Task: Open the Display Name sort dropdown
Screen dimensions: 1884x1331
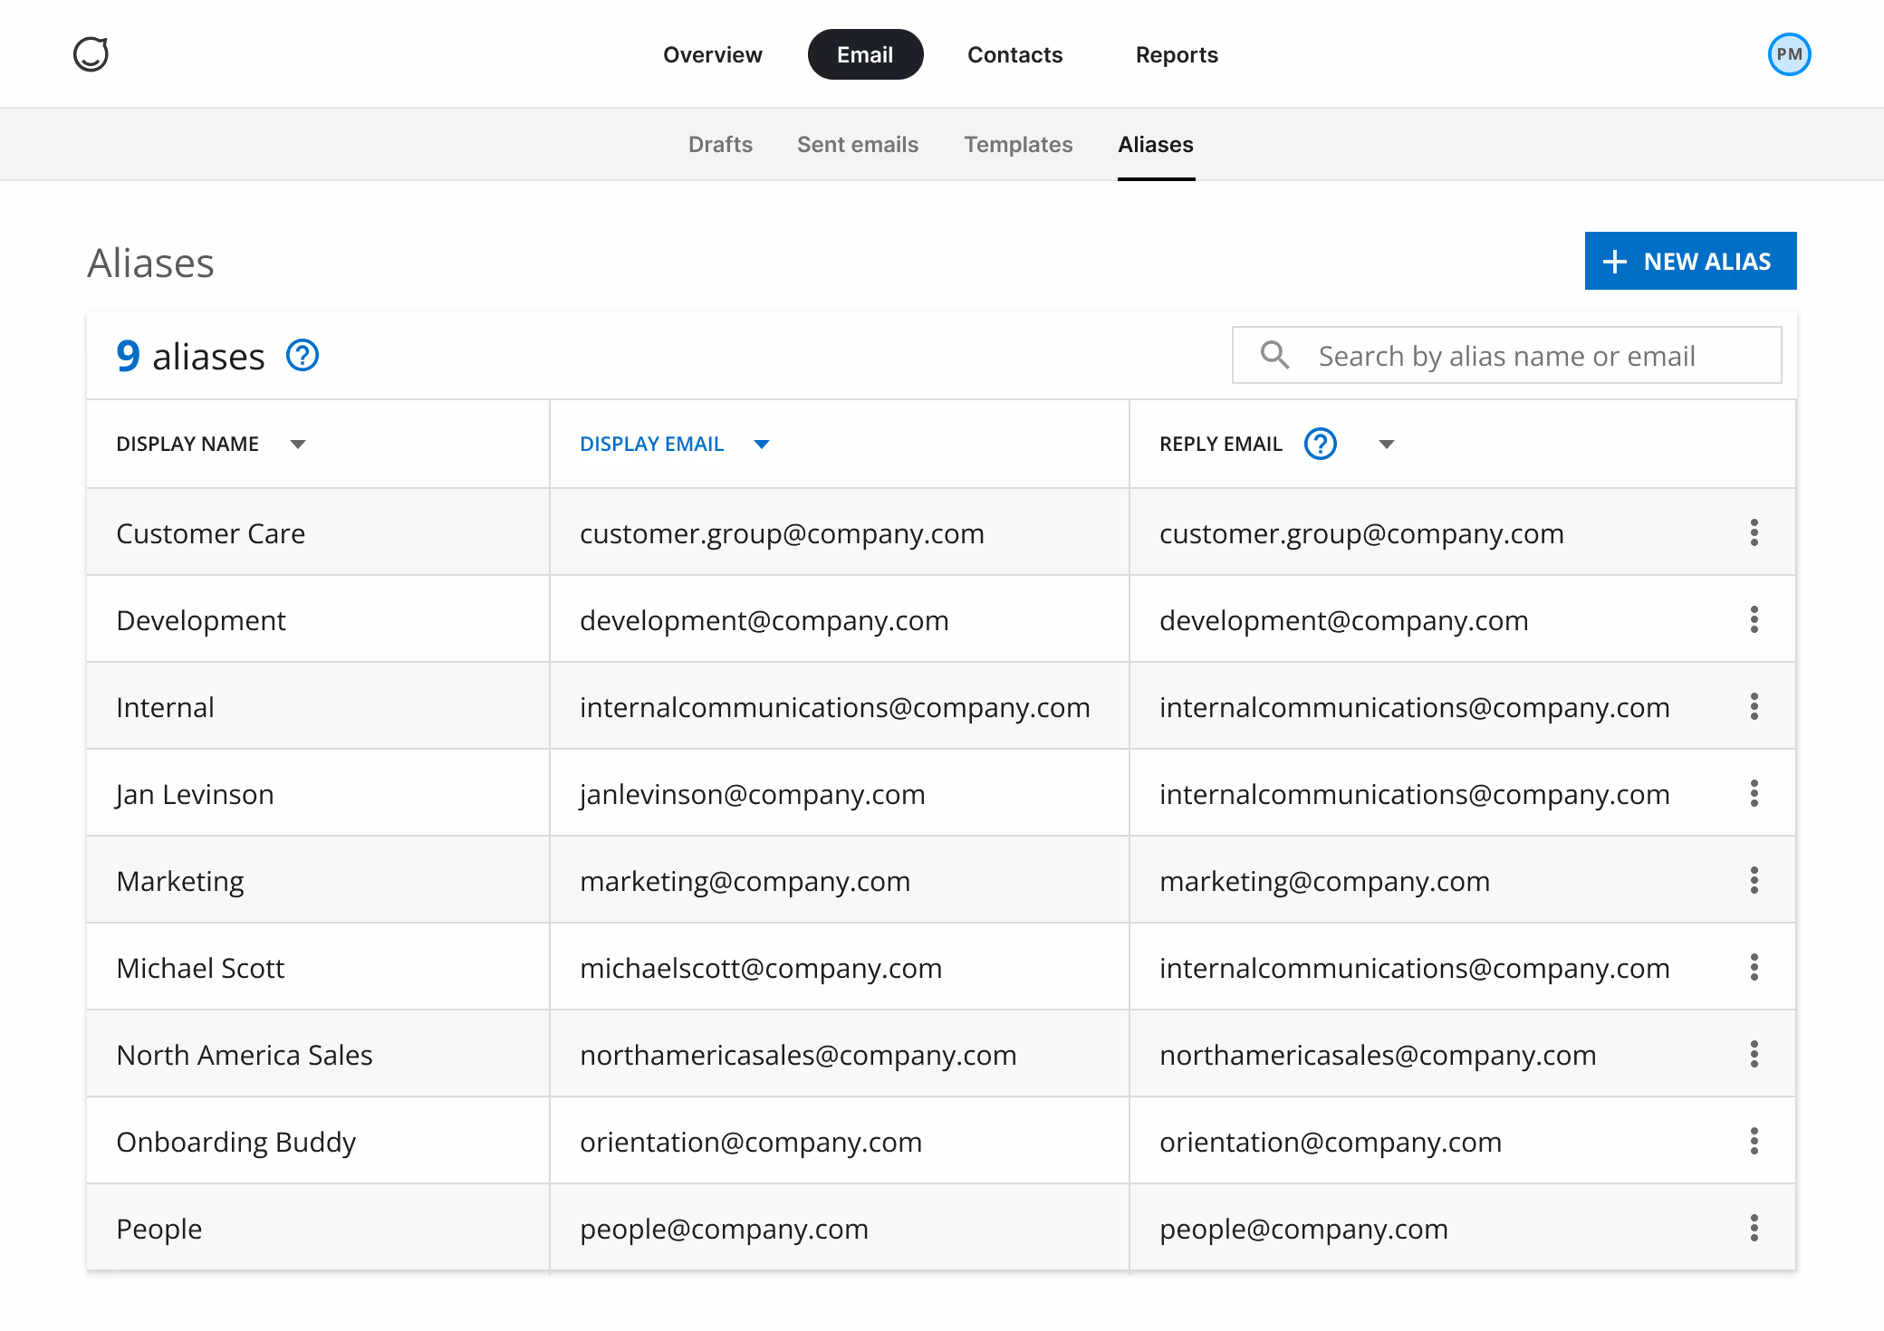Action: 299,445
